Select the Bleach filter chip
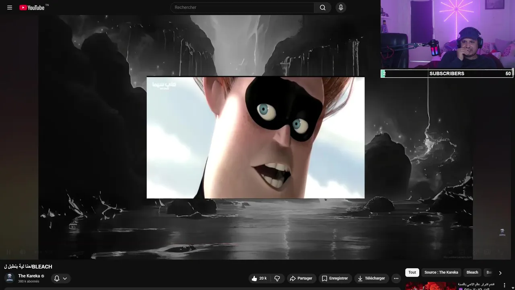 click(472, 273)
